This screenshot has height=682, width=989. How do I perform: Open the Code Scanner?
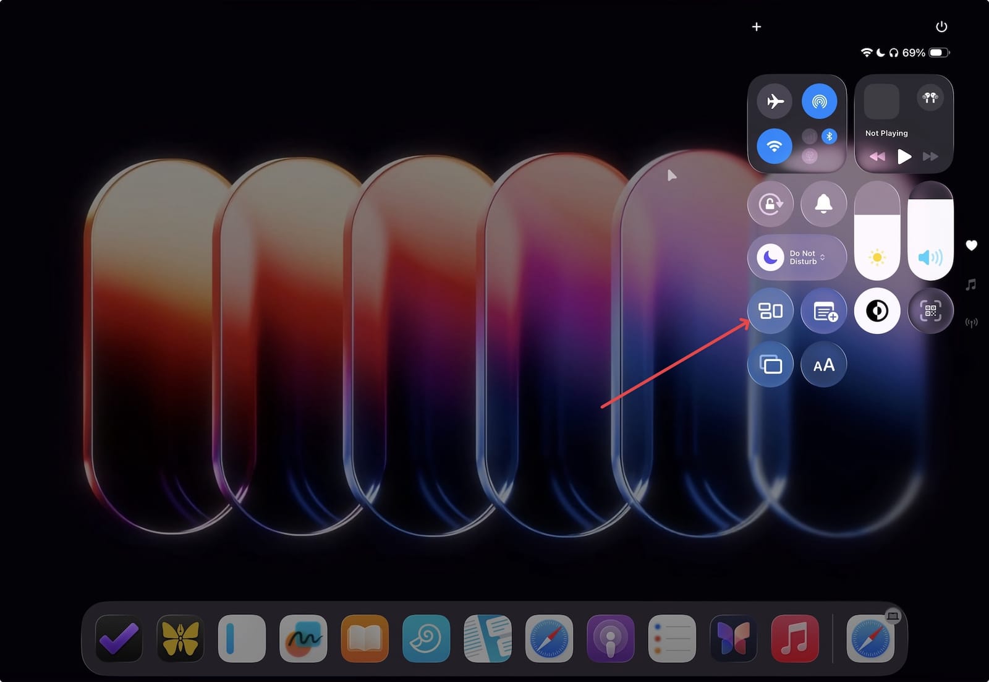pos(930,311)
